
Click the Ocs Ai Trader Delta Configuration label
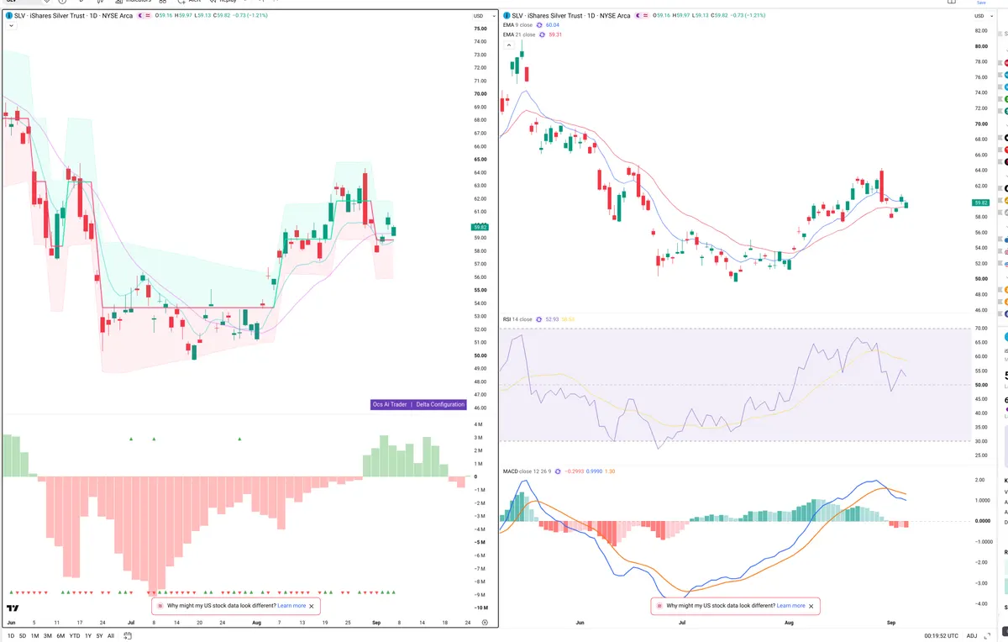tap(418, 404)
